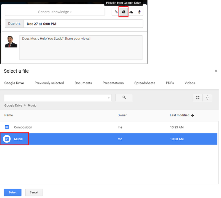Close the Select a file dialog
Screen dimensions: 221x198
[216, 71]
